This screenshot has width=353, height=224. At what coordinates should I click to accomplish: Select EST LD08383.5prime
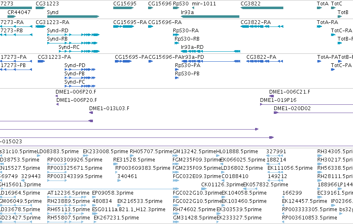pos(58,152)
